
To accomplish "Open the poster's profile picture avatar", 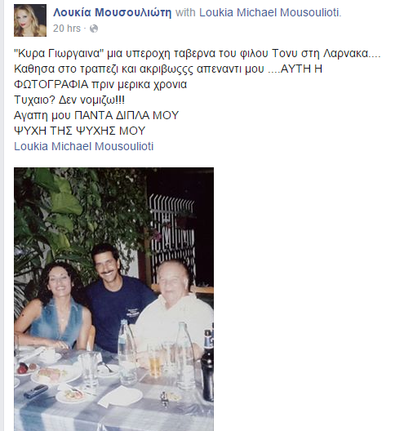I will [30, 20].
